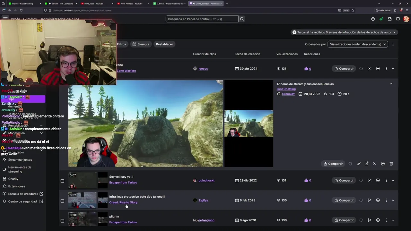This screenshot has height=231, width=411.
Task: Open Just Chatting category link
Action: tap(286, 89)
